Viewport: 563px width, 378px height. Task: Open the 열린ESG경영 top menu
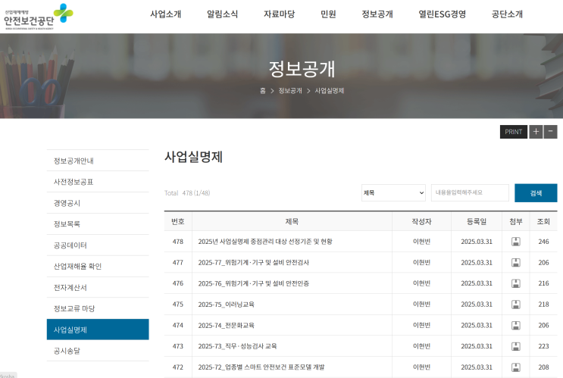coord(442,14)
